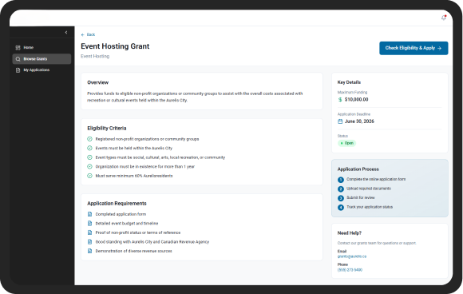This screenshot has height=294, width=463.
Task: Select Browse Grants in the sidebar
Action: click(x=42, y=59)
